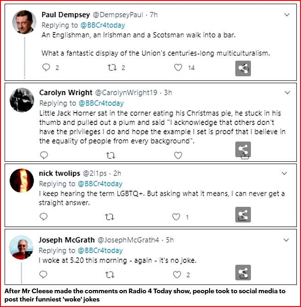Open nick twolips tweet options chevron
Image resolution: width=301 pixels, height=307 pixels.
(x=285, y=173)
